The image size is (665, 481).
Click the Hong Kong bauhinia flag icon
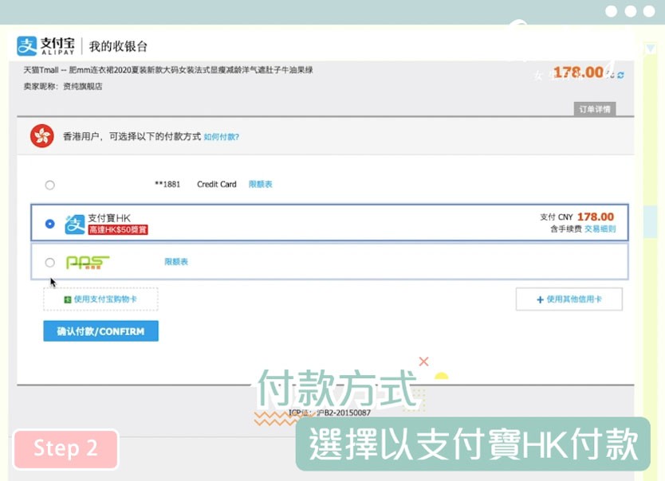click(41, 136)
